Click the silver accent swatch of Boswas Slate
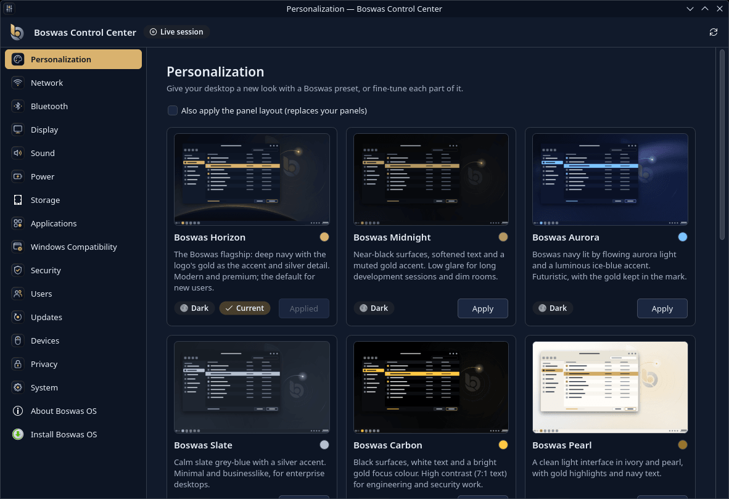The width and height of the screenshot is (729, 499). tap(324, 445)
